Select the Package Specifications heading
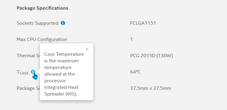The width and height of the screenshot is (227, 110). pos(42,8)
